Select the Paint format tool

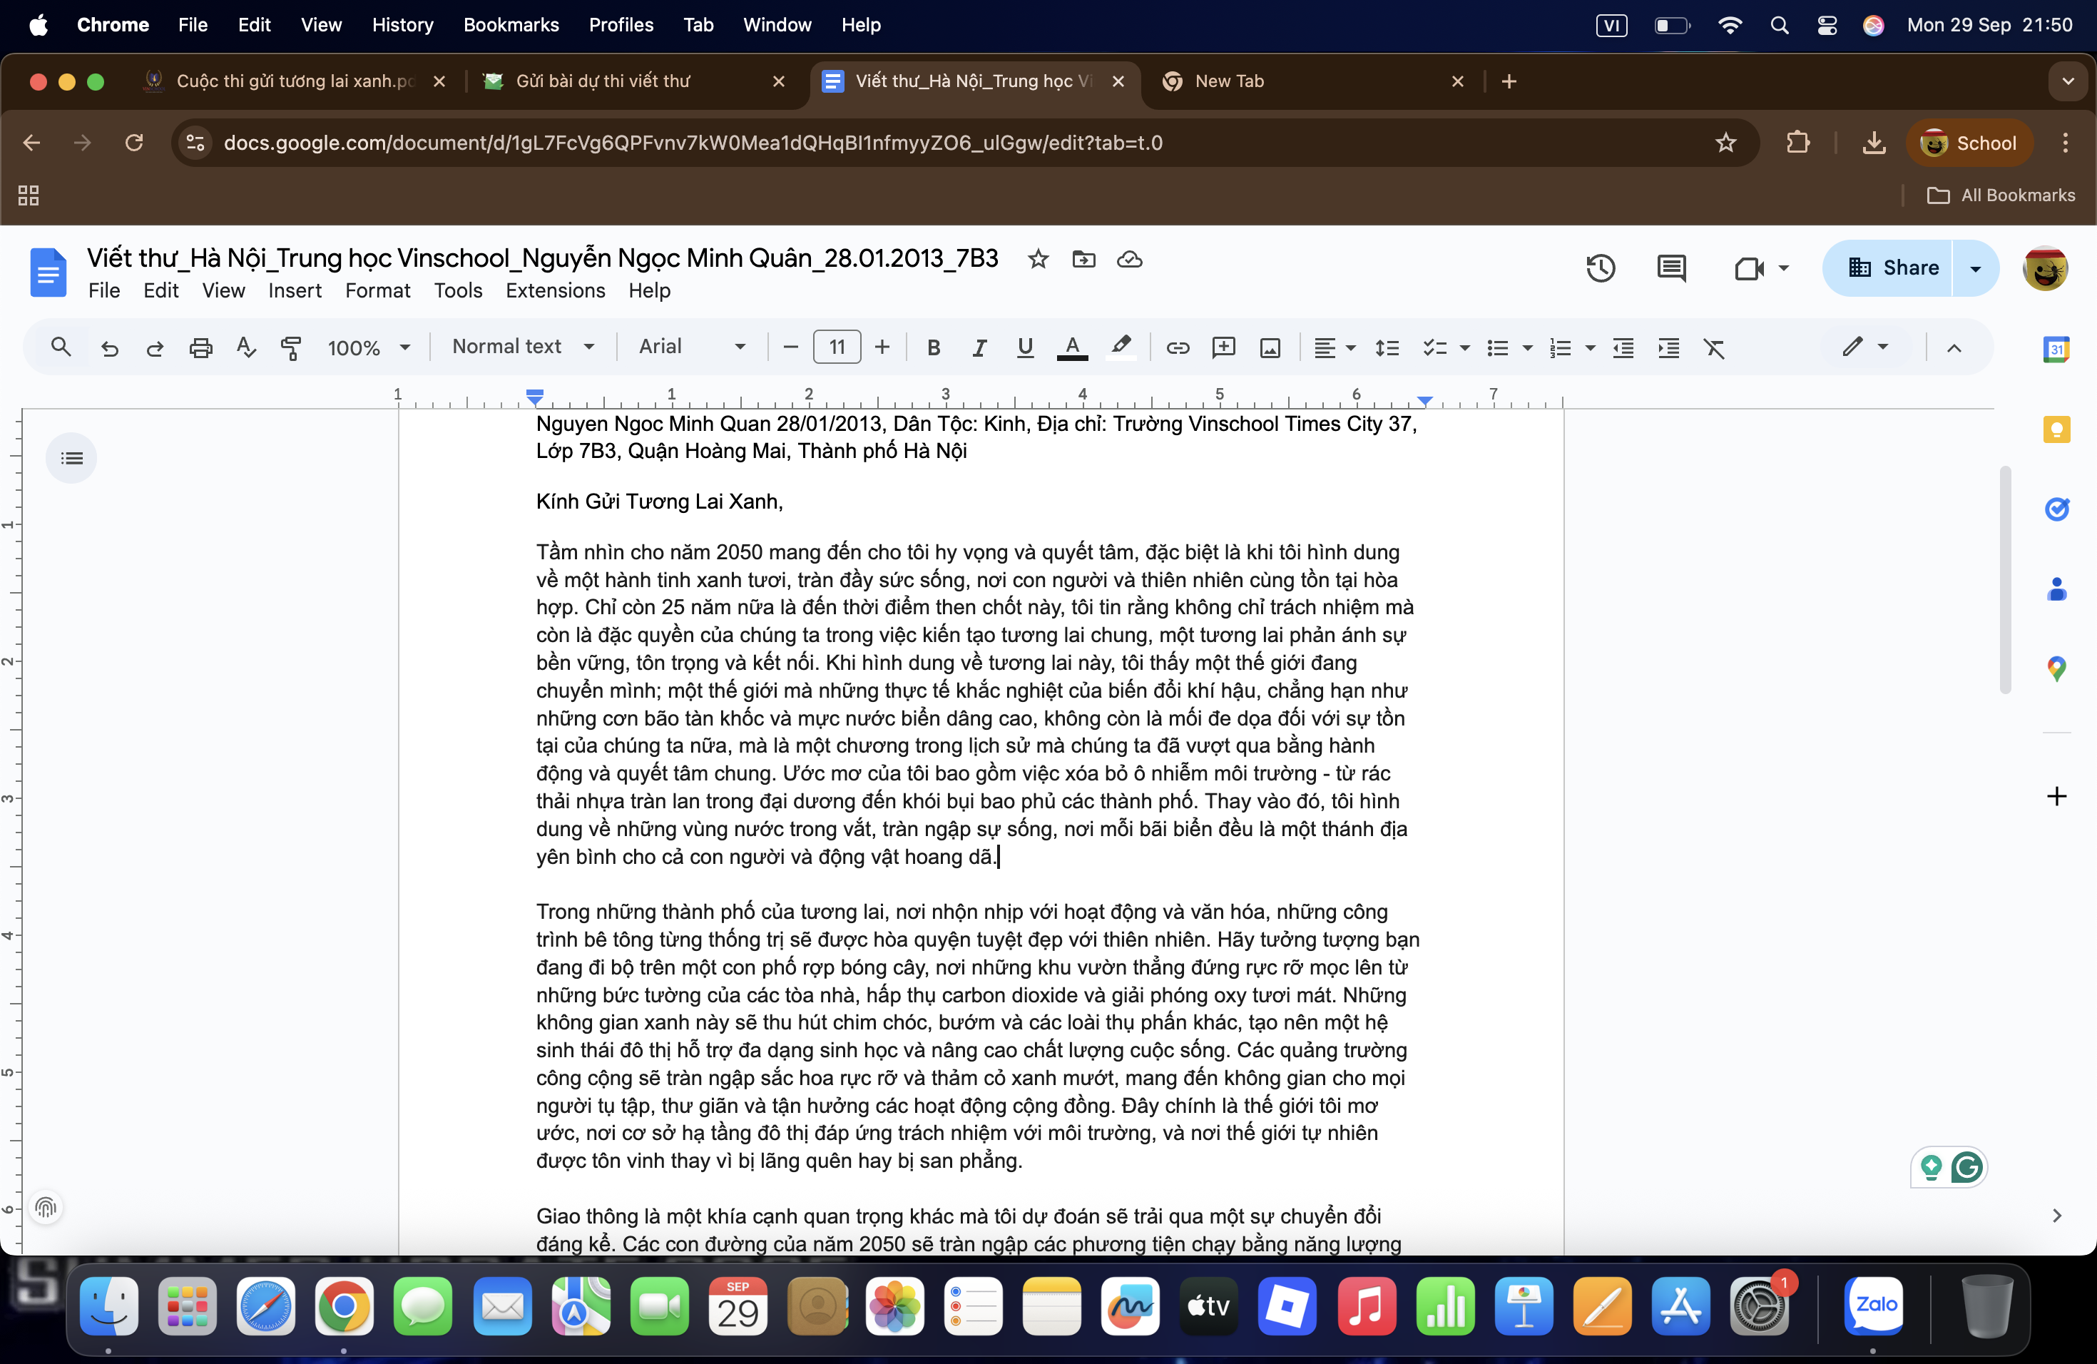291,347
